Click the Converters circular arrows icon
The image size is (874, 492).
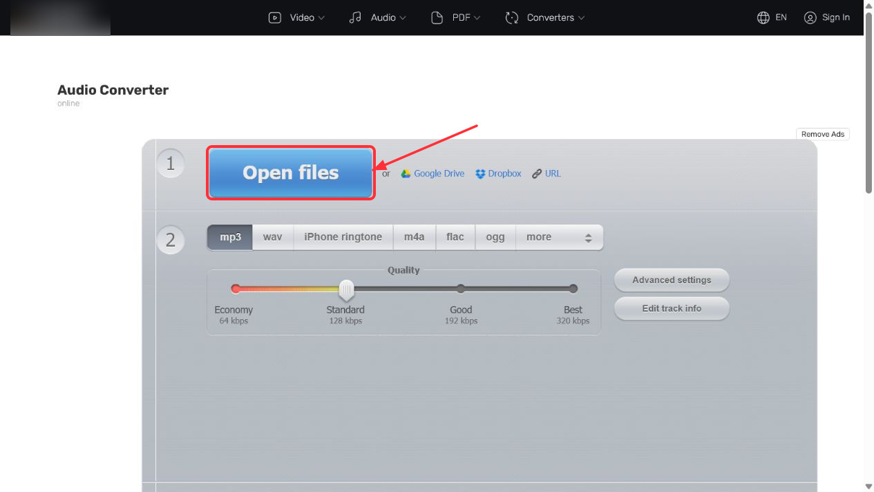pyautogui.click(x=512, y=17)
